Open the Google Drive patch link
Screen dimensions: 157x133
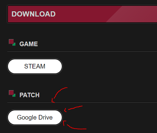coord(35,117)
